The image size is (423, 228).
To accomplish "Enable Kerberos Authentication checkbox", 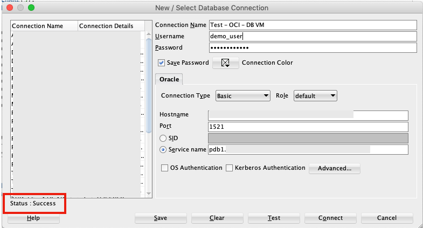I will tap(230, 168).
